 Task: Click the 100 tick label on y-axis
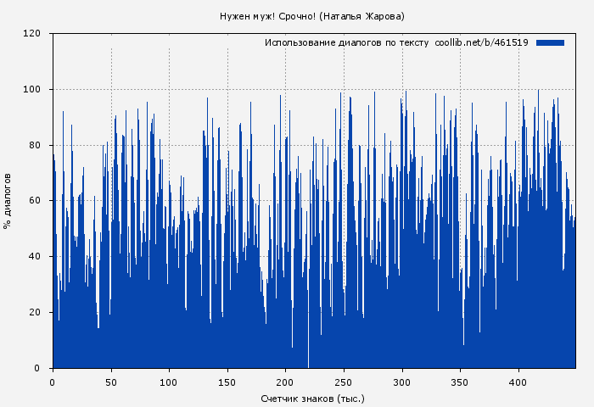[x=32, y=90]
